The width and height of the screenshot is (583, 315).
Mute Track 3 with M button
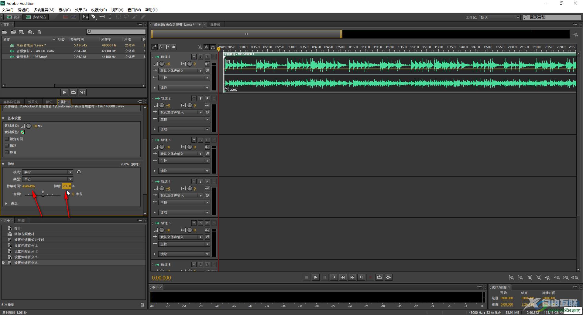194,140
